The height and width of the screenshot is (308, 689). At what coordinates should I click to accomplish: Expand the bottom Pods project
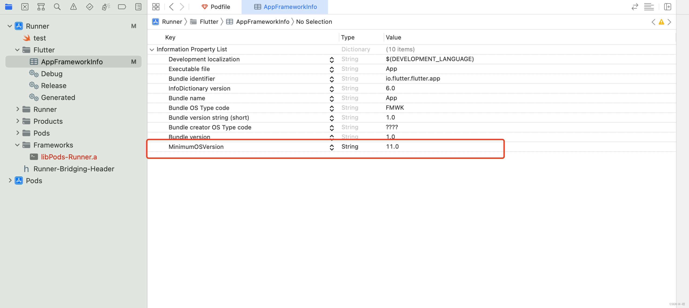click(10, 180)
